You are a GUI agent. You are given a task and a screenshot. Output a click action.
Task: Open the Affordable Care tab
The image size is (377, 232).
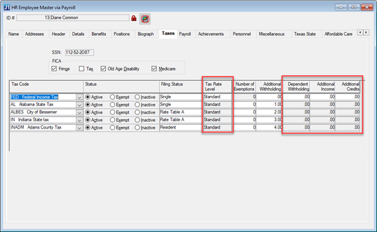pos(339,34)
